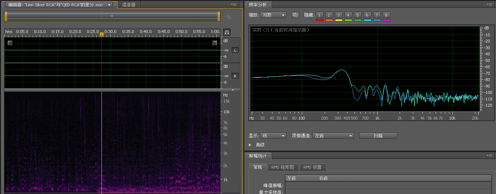Click the fade-in handle on waveform

pyautogui.click(x=10, y=43)
